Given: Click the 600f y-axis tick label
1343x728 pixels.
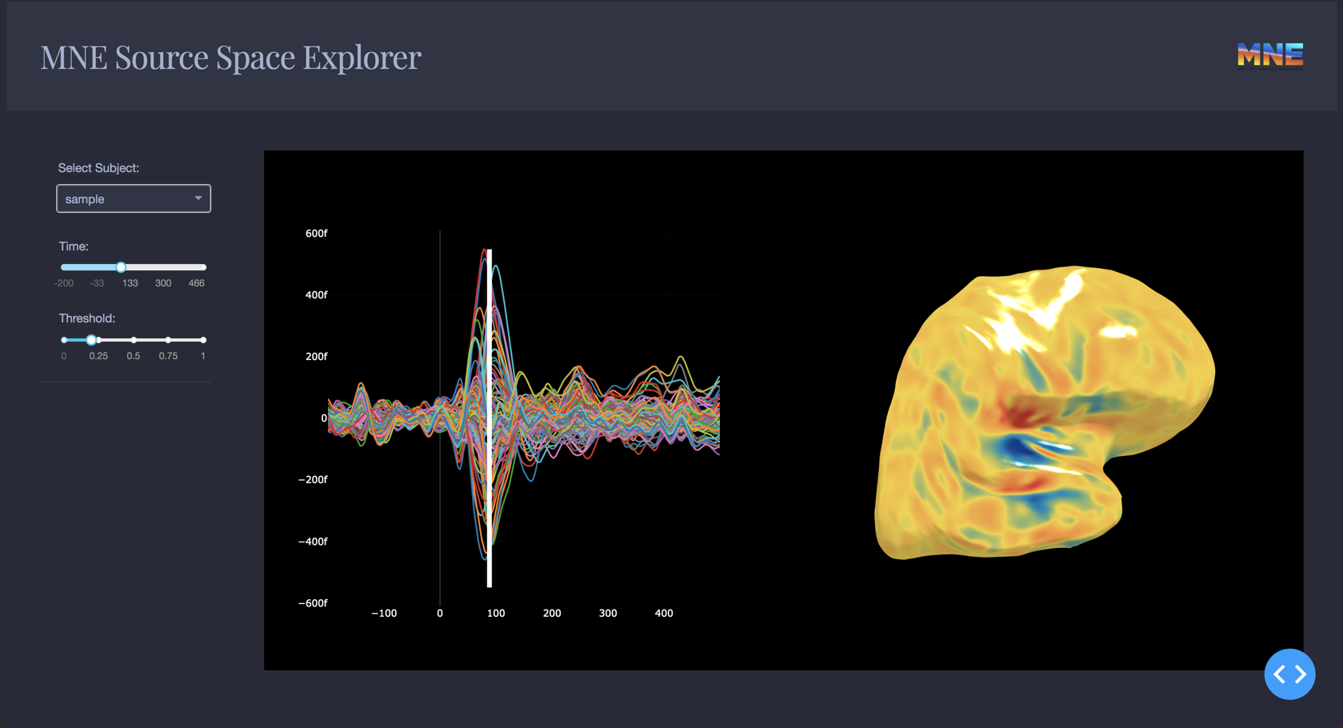Looking at the screenshot, I should [x=316, y=234].
